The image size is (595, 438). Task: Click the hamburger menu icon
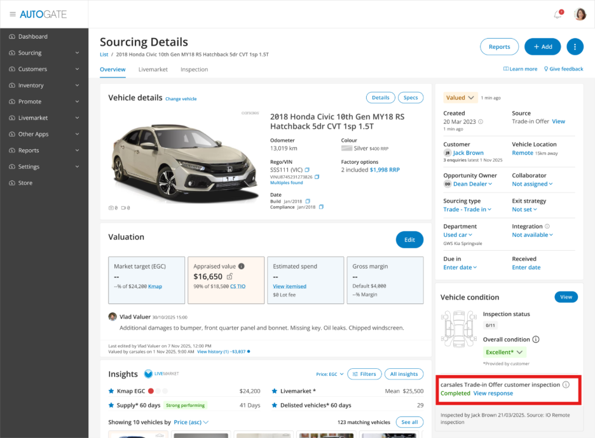point(12,14)
